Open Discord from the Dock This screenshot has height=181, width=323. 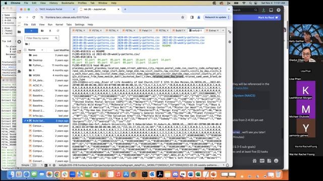pos(175,174)
